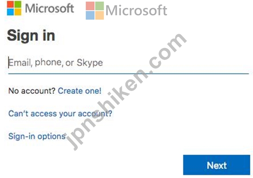Click the faded Microsoft four-square logo
This screenshot has width=253, height=178.
click(x=95, y=11)
